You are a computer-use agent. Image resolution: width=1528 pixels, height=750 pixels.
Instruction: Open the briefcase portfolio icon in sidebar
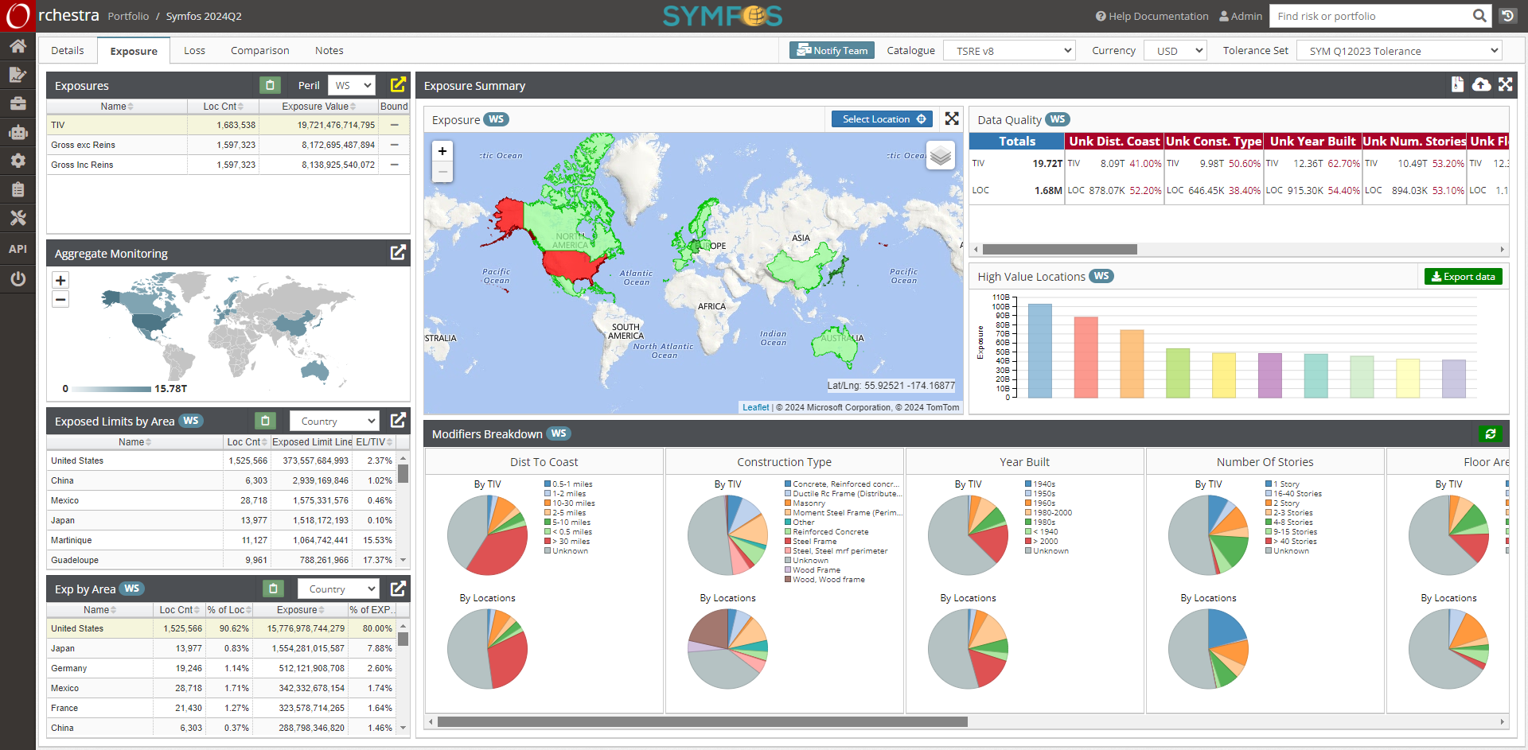[18, 103]
